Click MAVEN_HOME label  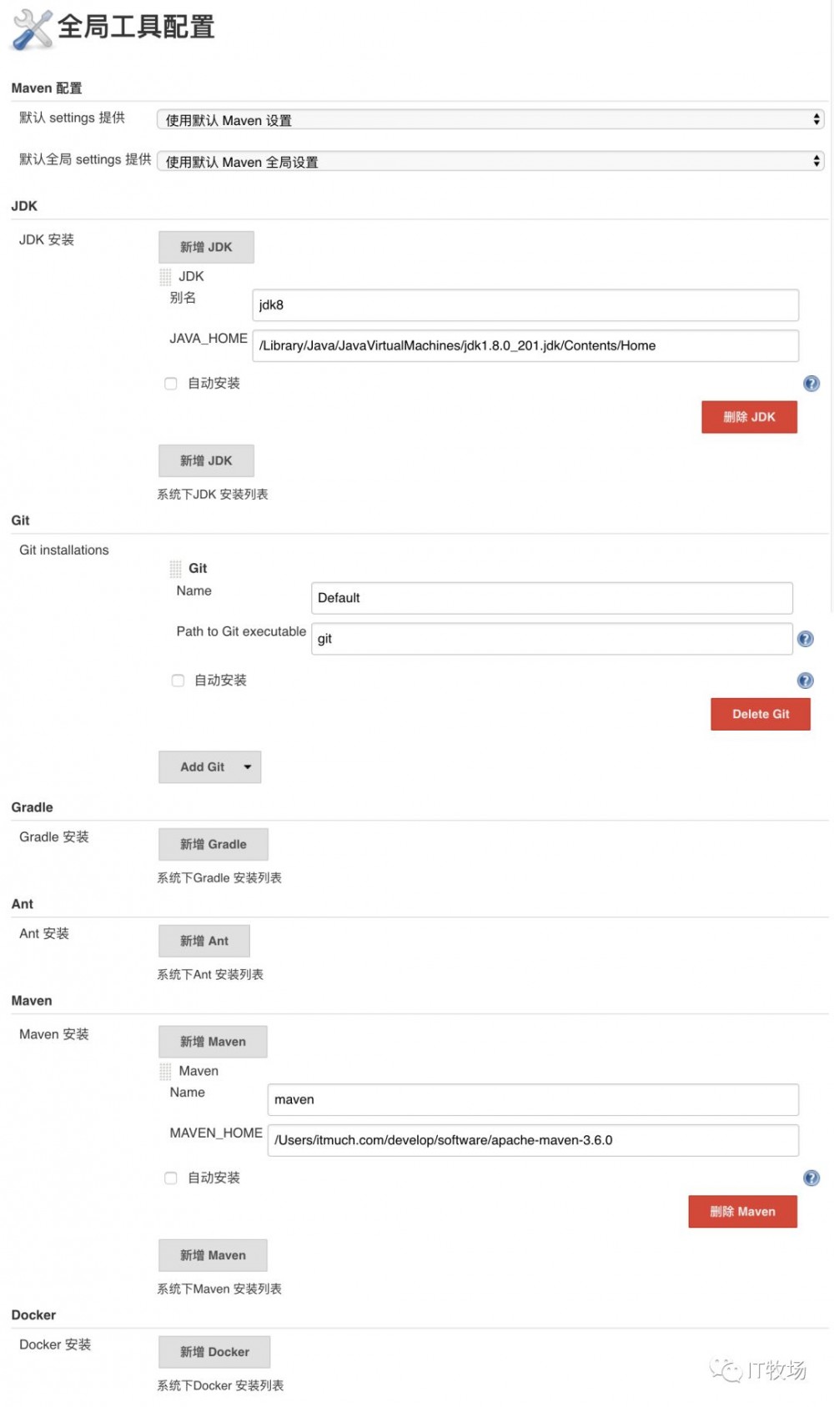216,1133
